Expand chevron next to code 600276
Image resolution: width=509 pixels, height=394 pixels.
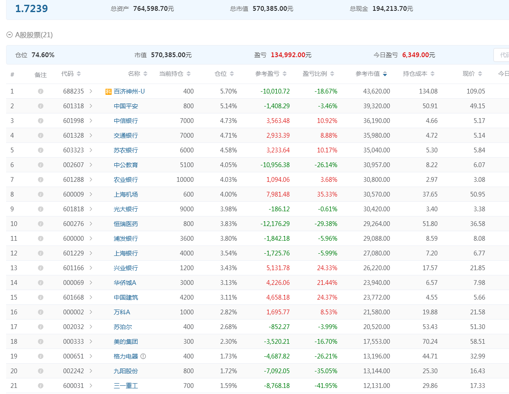click(x=91, y=224)
